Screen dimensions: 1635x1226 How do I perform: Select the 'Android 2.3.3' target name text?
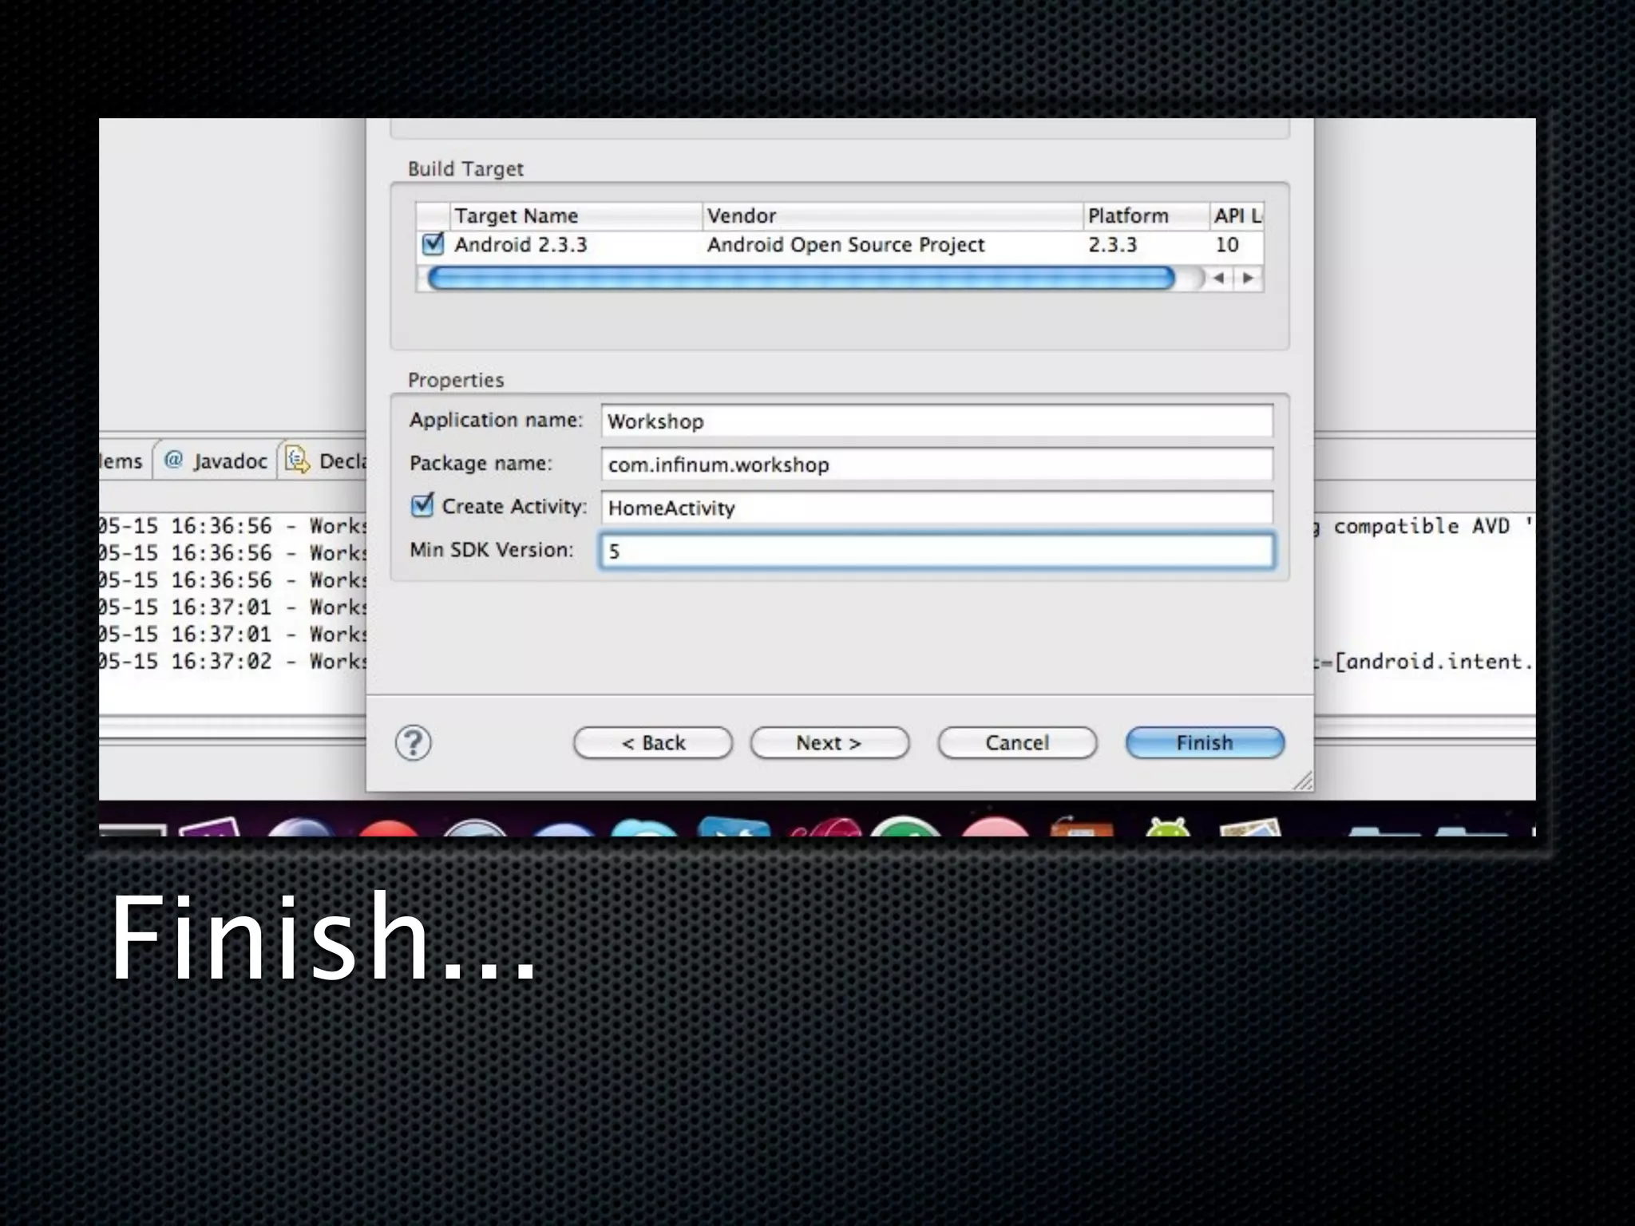coord(521,244)
